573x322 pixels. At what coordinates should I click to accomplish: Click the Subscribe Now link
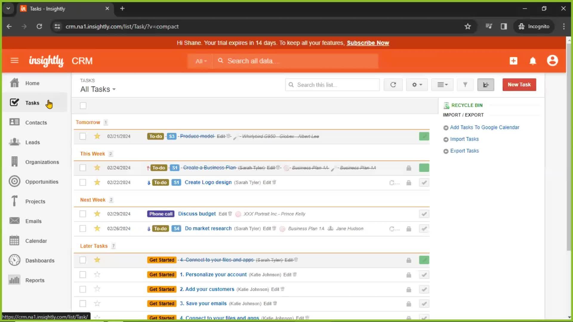(368, 43)
